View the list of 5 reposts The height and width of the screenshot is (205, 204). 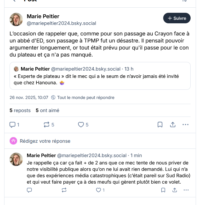coord(20,110)
